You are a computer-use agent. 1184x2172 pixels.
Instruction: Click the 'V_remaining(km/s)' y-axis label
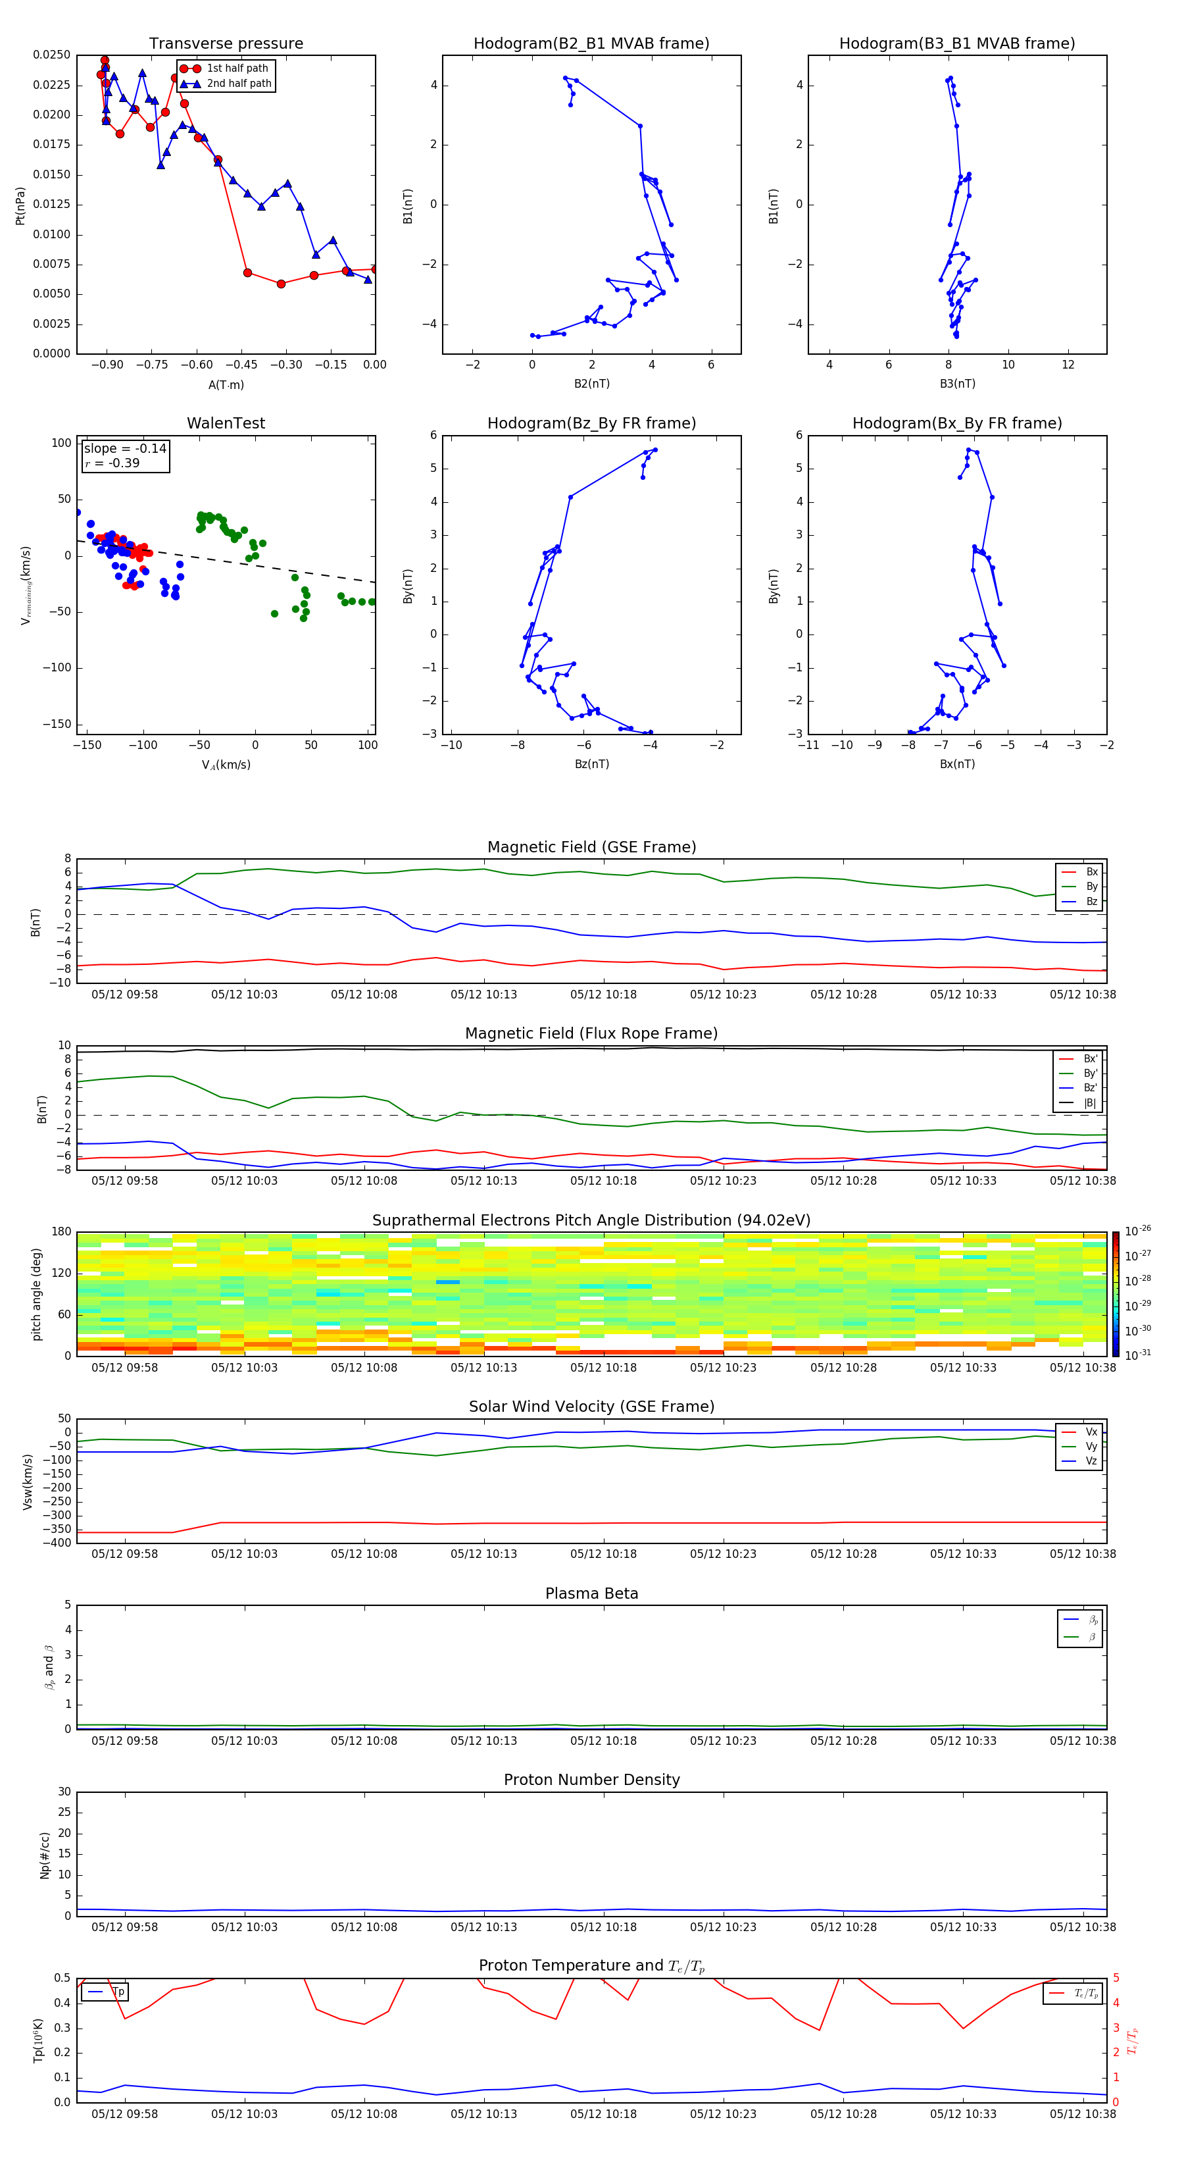(26, 585)
